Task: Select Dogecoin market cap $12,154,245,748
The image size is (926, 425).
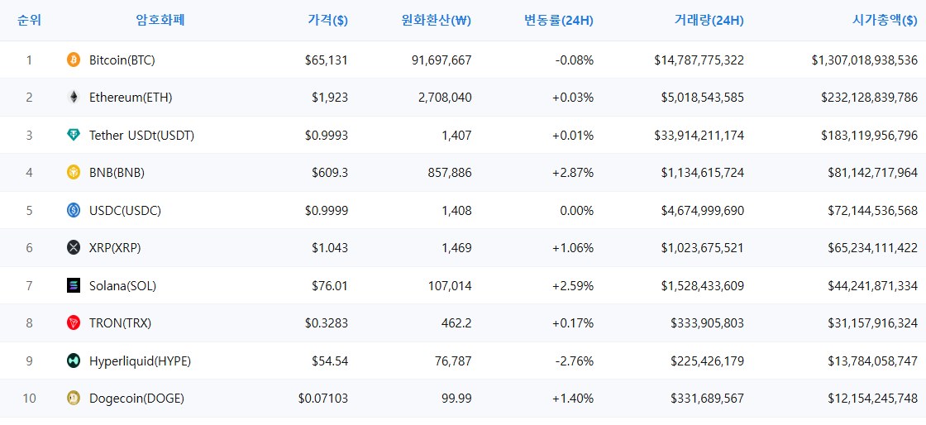Action: coord(873,399)
